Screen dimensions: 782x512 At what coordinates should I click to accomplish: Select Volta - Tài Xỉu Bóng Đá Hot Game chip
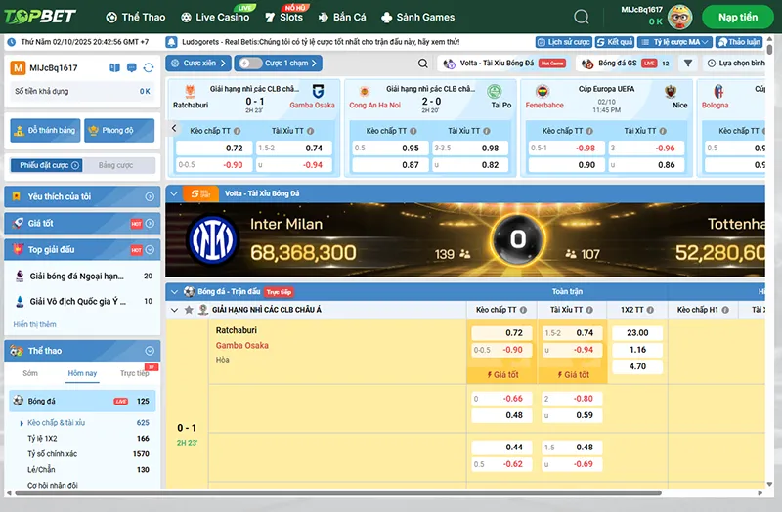pyautogui.click(x=503, y=64)
